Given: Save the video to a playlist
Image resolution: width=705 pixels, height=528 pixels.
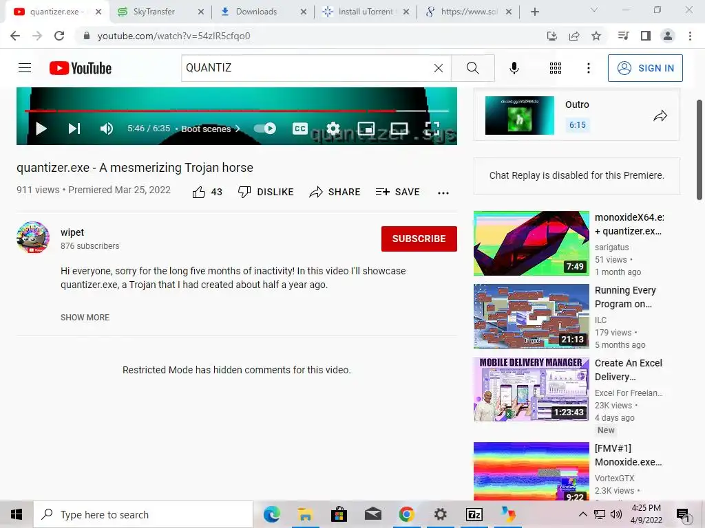Looking at the screenshot, I should (x=398, y=192).
